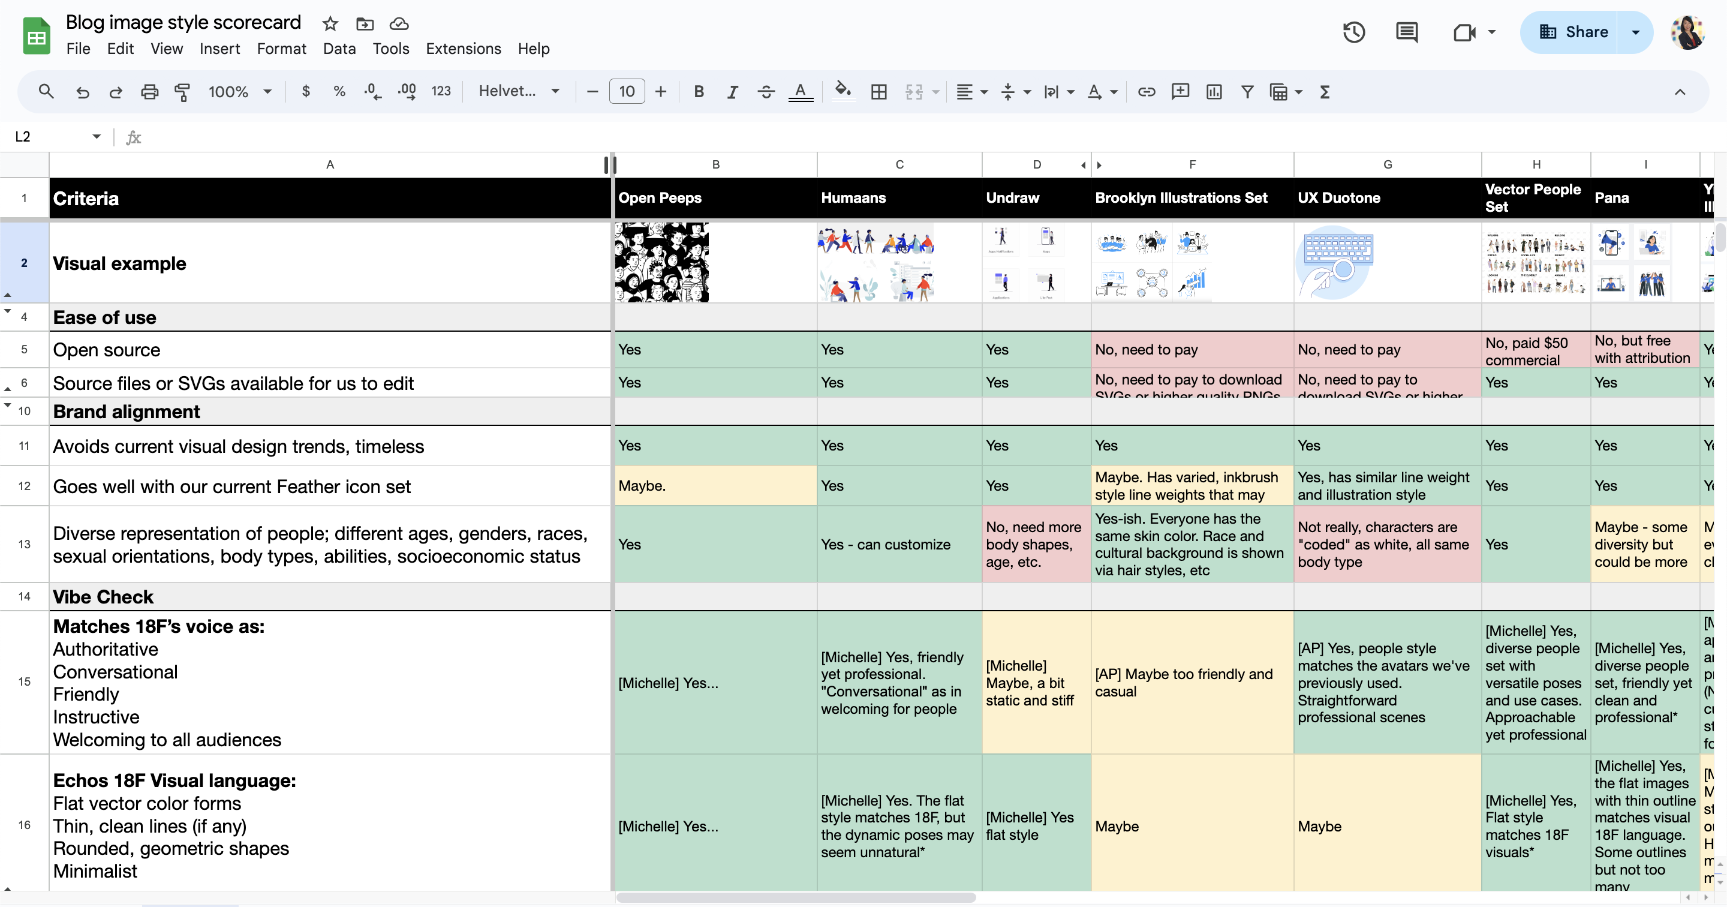Open text rotation dropdown
Screen dimensions: 1727x907
(x=1102, y=91)
